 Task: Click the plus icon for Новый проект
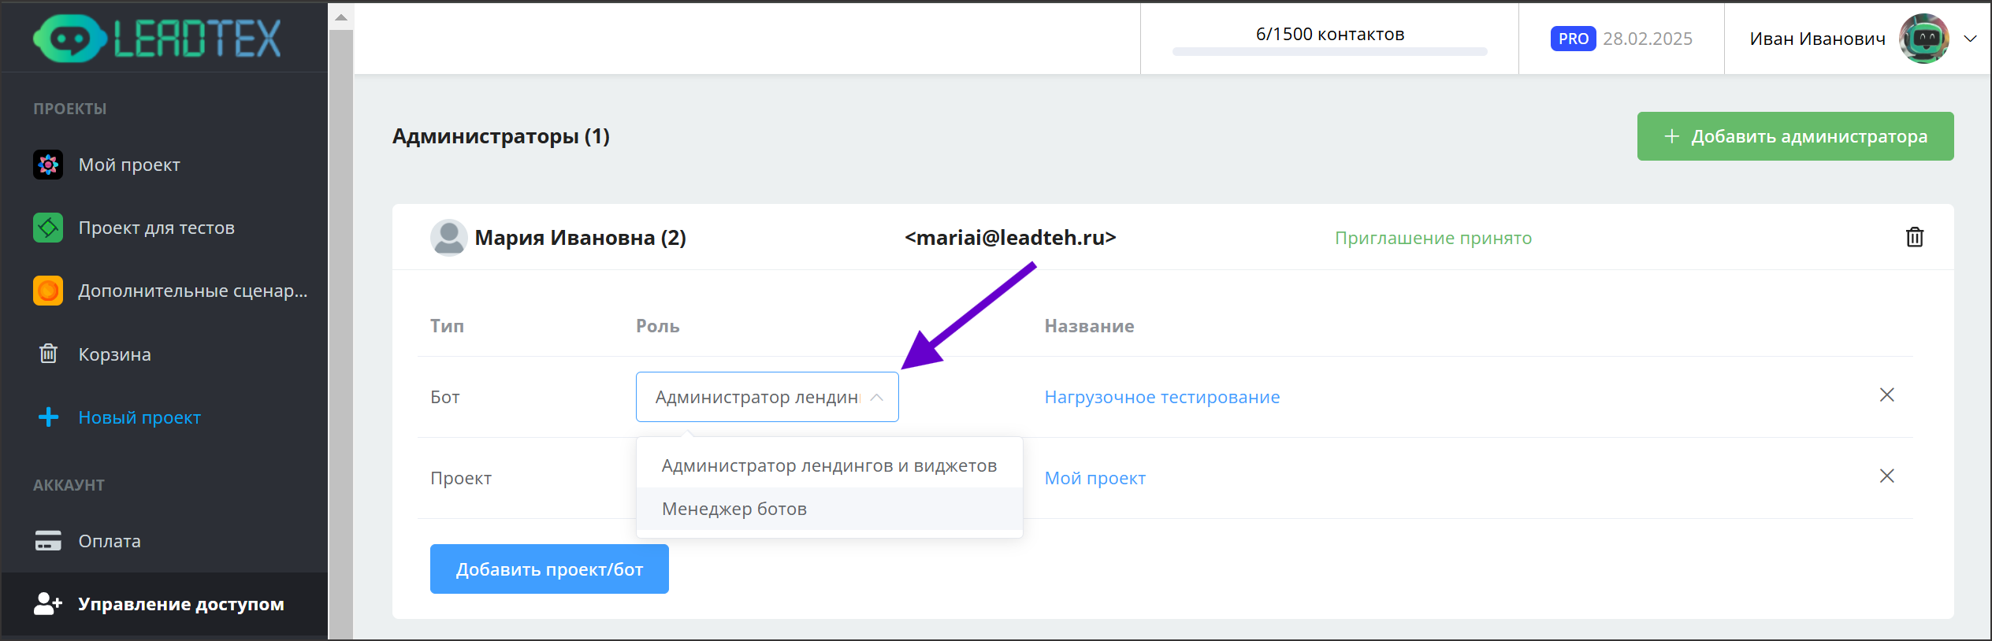pos(48,417)
